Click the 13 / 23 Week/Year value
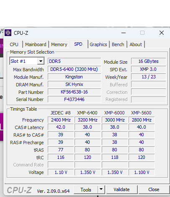The width and height of the screenshot is (170, 197). click(x=149, y=77)
